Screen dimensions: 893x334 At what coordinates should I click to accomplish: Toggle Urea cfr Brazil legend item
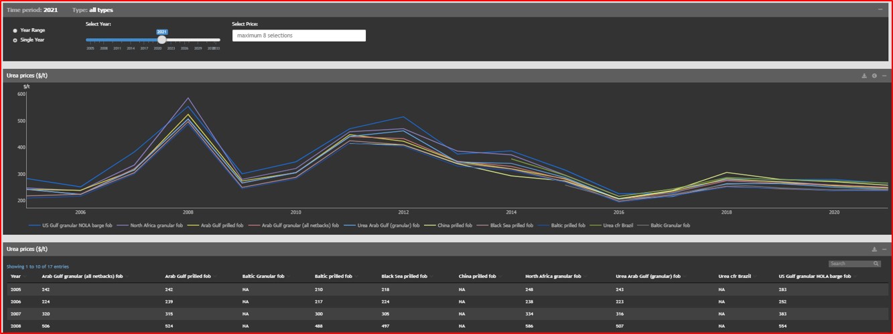click(614, 226)
